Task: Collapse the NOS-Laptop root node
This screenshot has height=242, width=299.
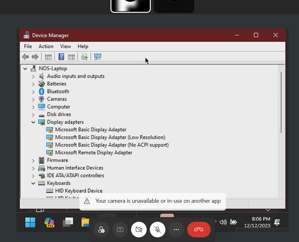Action: (x=25, y=69)
